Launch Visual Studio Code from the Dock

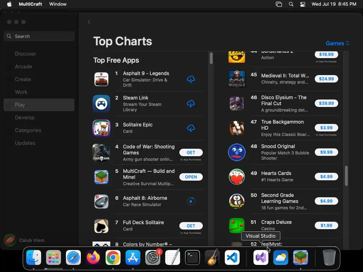(232, 257)
